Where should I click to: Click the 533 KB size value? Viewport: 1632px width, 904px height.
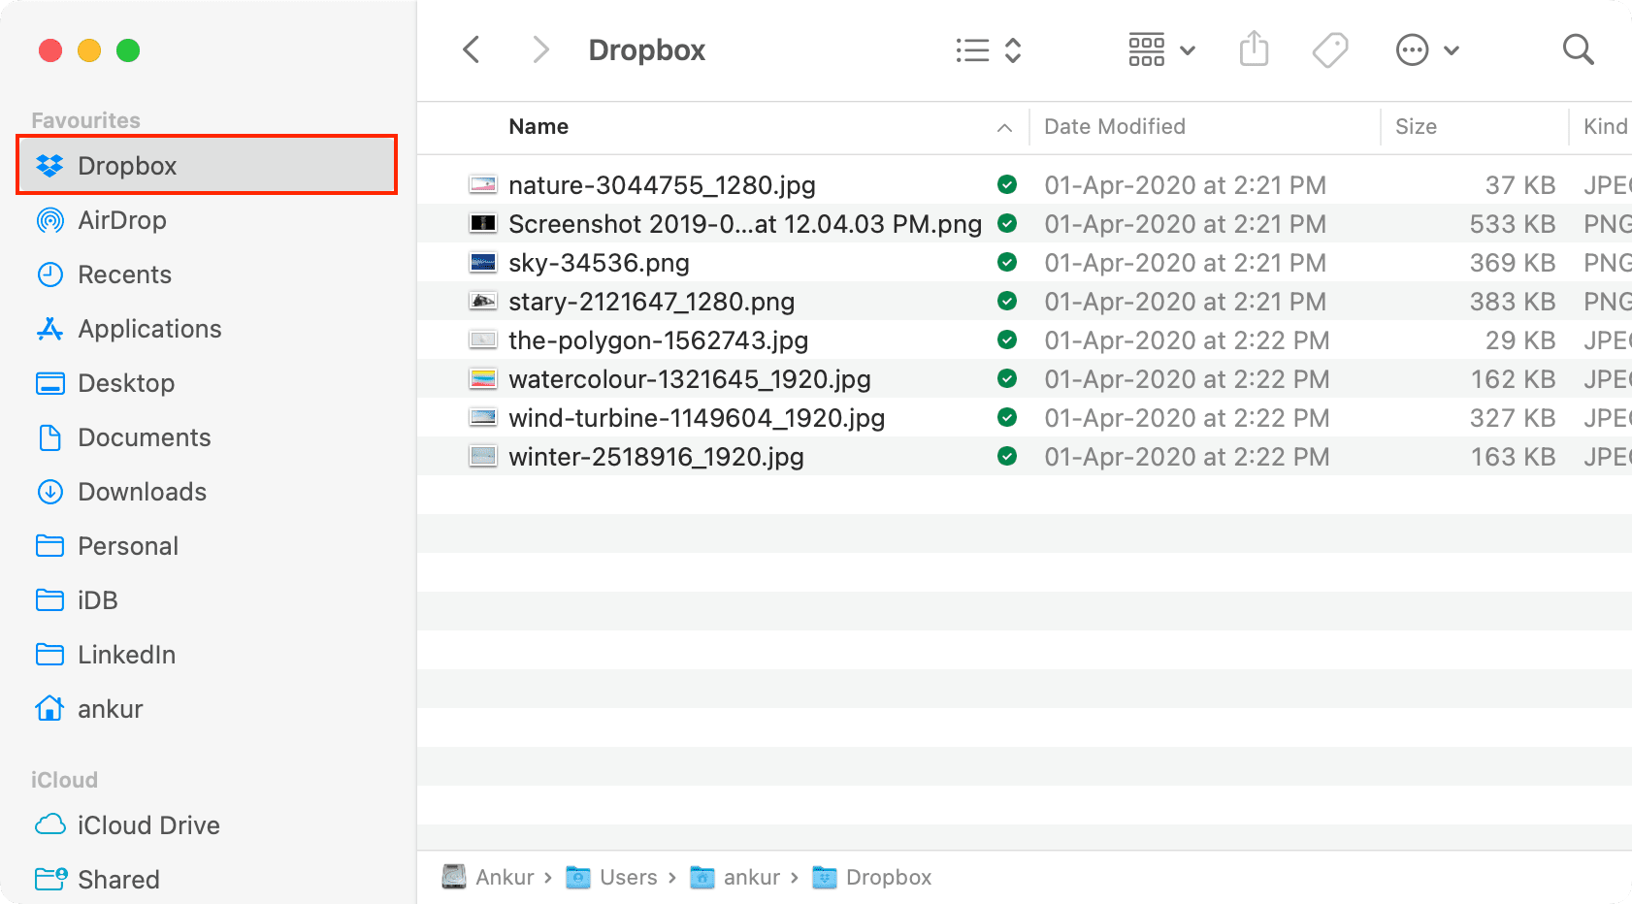click(x=1513, y=224)
